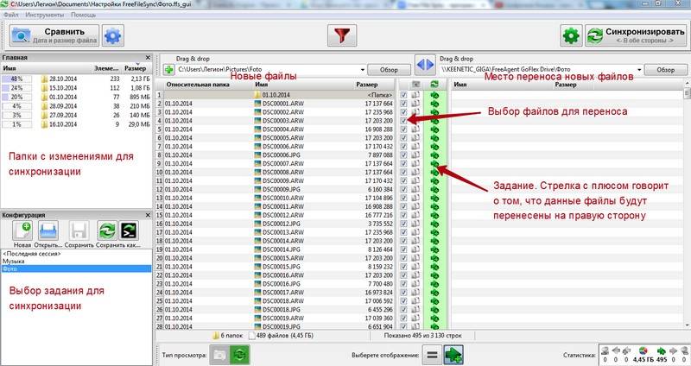
Task: Open green gear synchronization settings
Action: click(x=571, y=35)
